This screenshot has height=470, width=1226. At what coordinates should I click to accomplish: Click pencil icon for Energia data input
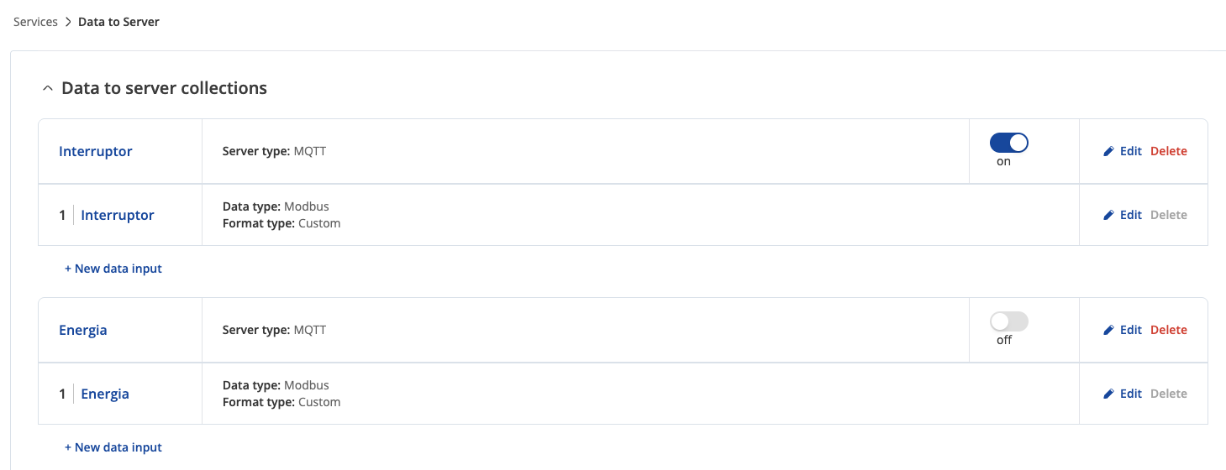point(1109,394)
